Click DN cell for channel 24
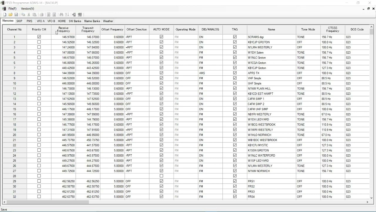This screenshot has height=212, width=376. coord(210,155)
